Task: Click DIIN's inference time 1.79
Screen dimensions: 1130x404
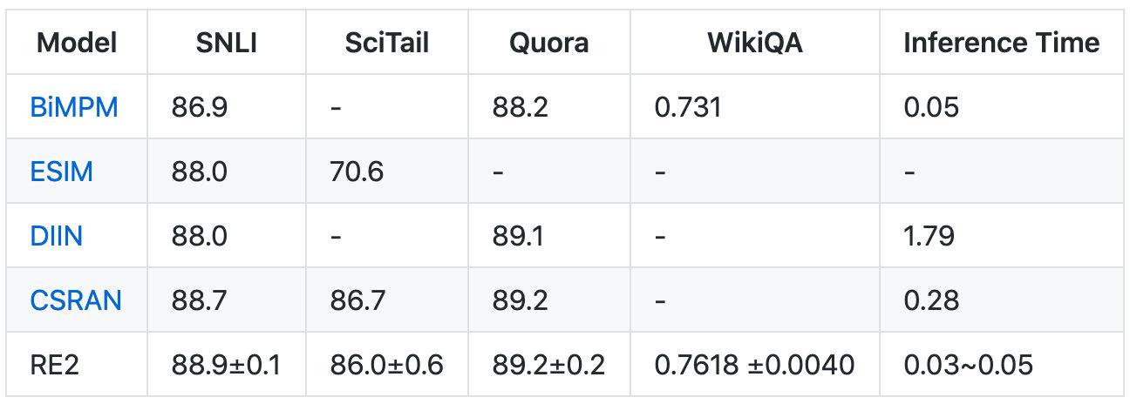Action: [x=930, y=236]
